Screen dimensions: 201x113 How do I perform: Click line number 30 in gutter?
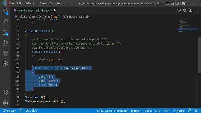click(18, 97)
